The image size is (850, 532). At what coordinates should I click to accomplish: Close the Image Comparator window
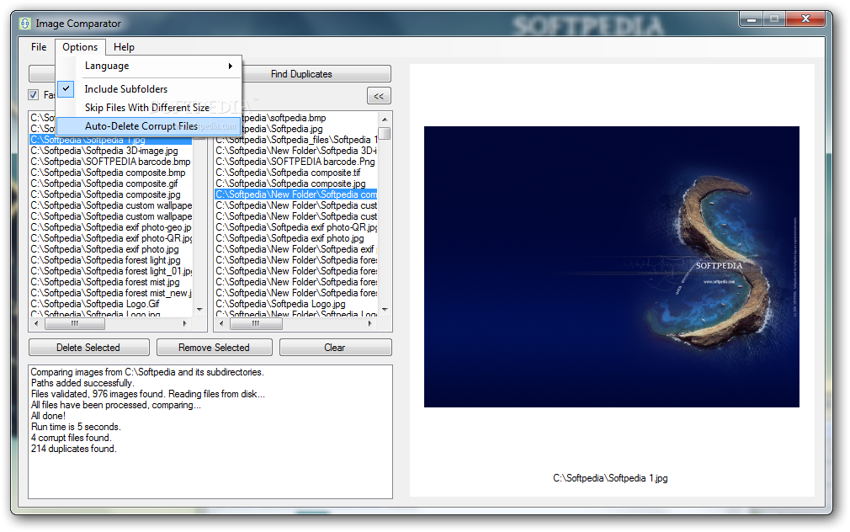point(805,19)
